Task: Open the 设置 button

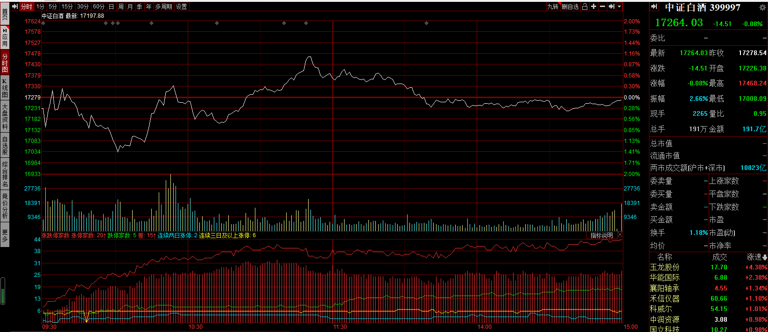Action: pyautogui.click(x=182, y=7)
